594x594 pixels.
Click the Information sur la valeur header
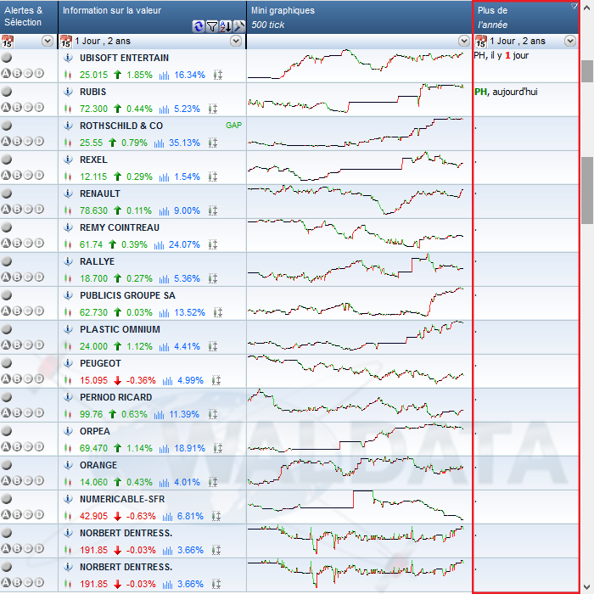pyautogui.click(x=152, y=17)
